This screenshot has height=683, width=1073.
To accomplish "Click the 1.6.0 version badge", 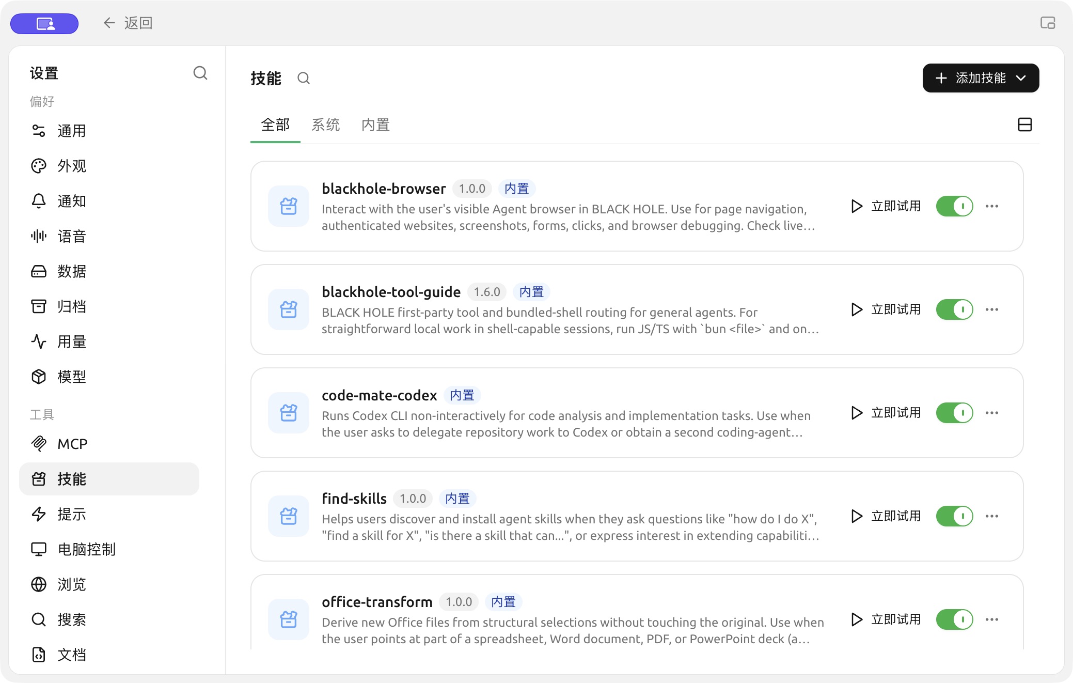I will [487, 292].
